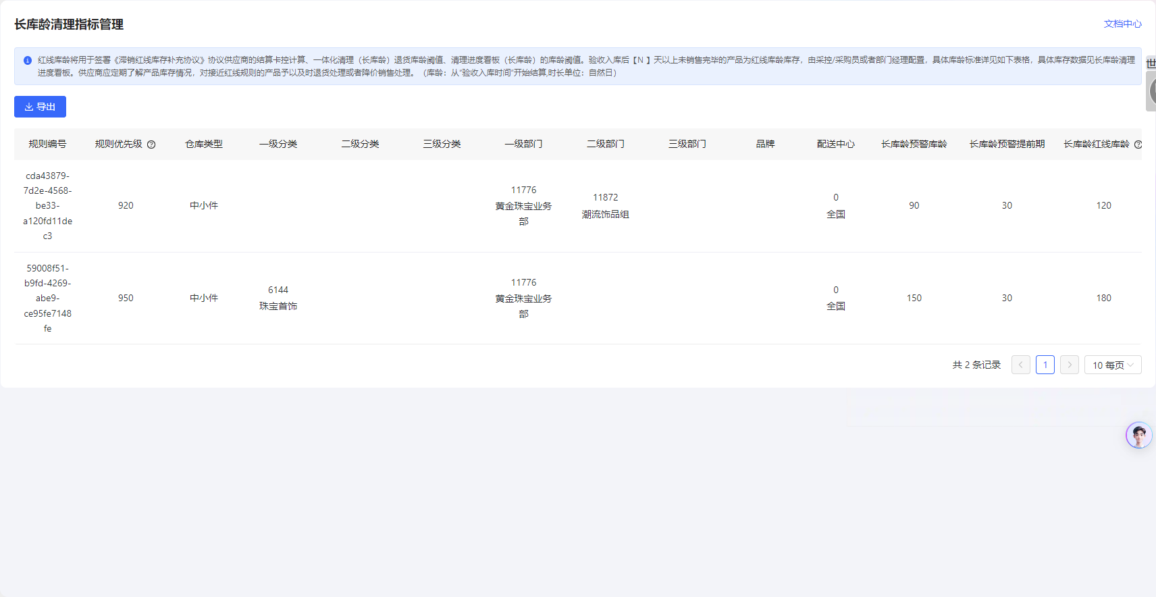Image resolution: width=1156 pixels, height=597 pixels.
Task: Click the 品牌 column header
Action: coord(765,144)
